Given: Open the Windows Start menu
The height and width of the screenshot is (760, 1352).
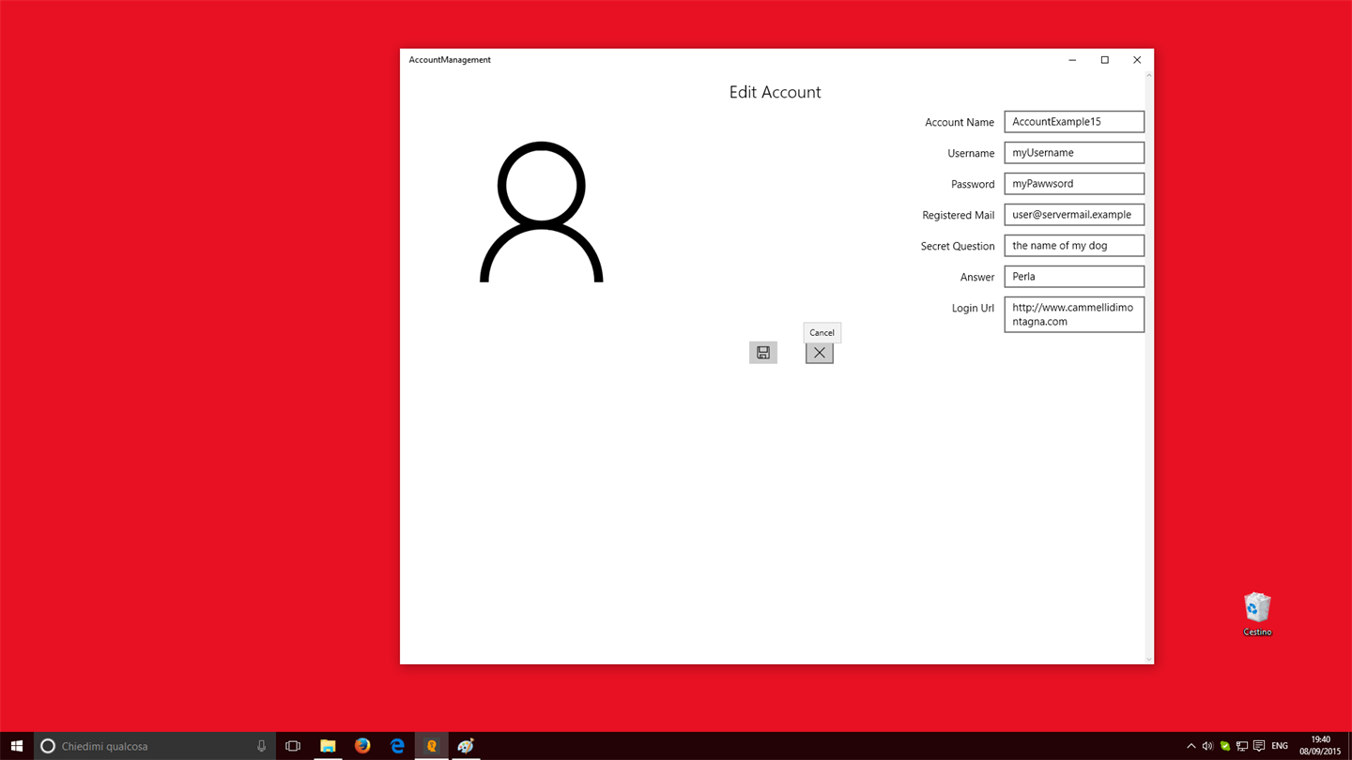Looking at the screenshot, I should pos(17,746).
